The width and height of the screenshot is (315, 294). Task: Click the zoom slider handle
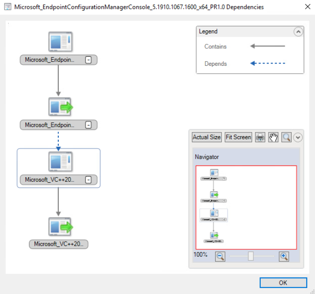251,256
